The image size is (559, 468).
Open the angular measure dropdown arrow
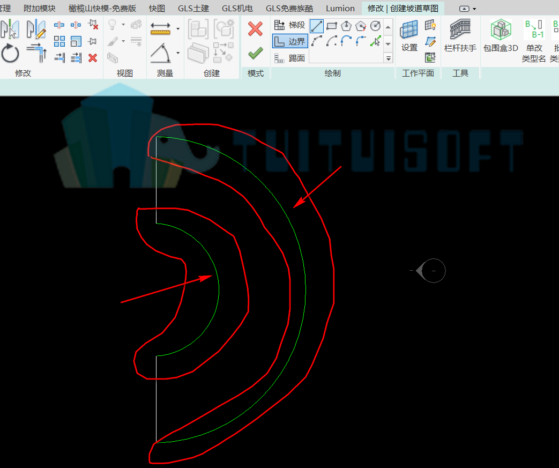[x=178, y=53]
